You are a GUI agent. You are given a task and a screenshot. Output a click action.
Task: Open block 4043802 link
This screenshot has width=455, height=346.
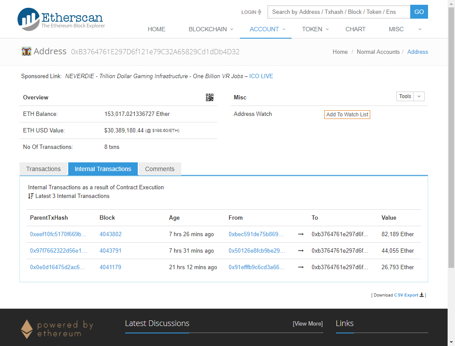point(110,234)
